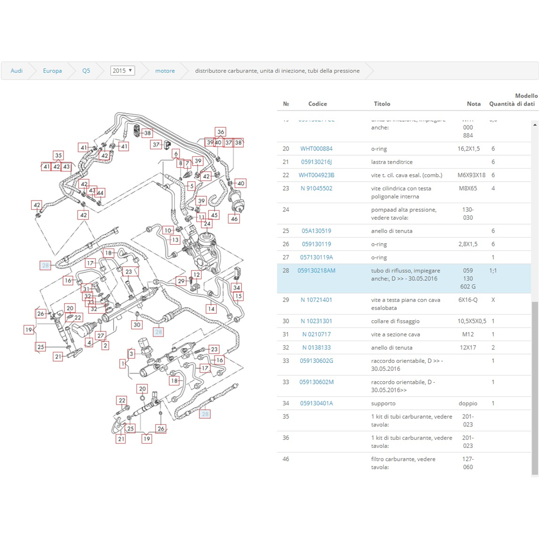This screenshot has height=539, width=539.
Task: Select callout 29 in the diagram
Action: [181, 281]
